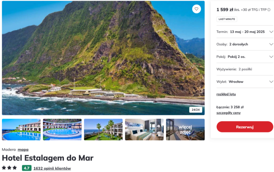Open the mapa link next to Madera
The image size is (274, 172).
[x=23, y=150]
